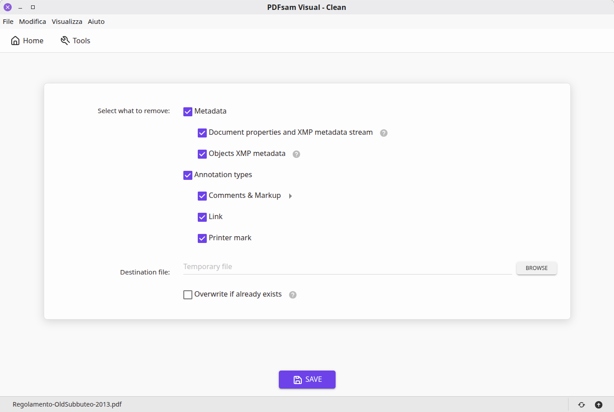Open the Tools panel
This screenshot has height=412, width=614.
click(76, 41)
